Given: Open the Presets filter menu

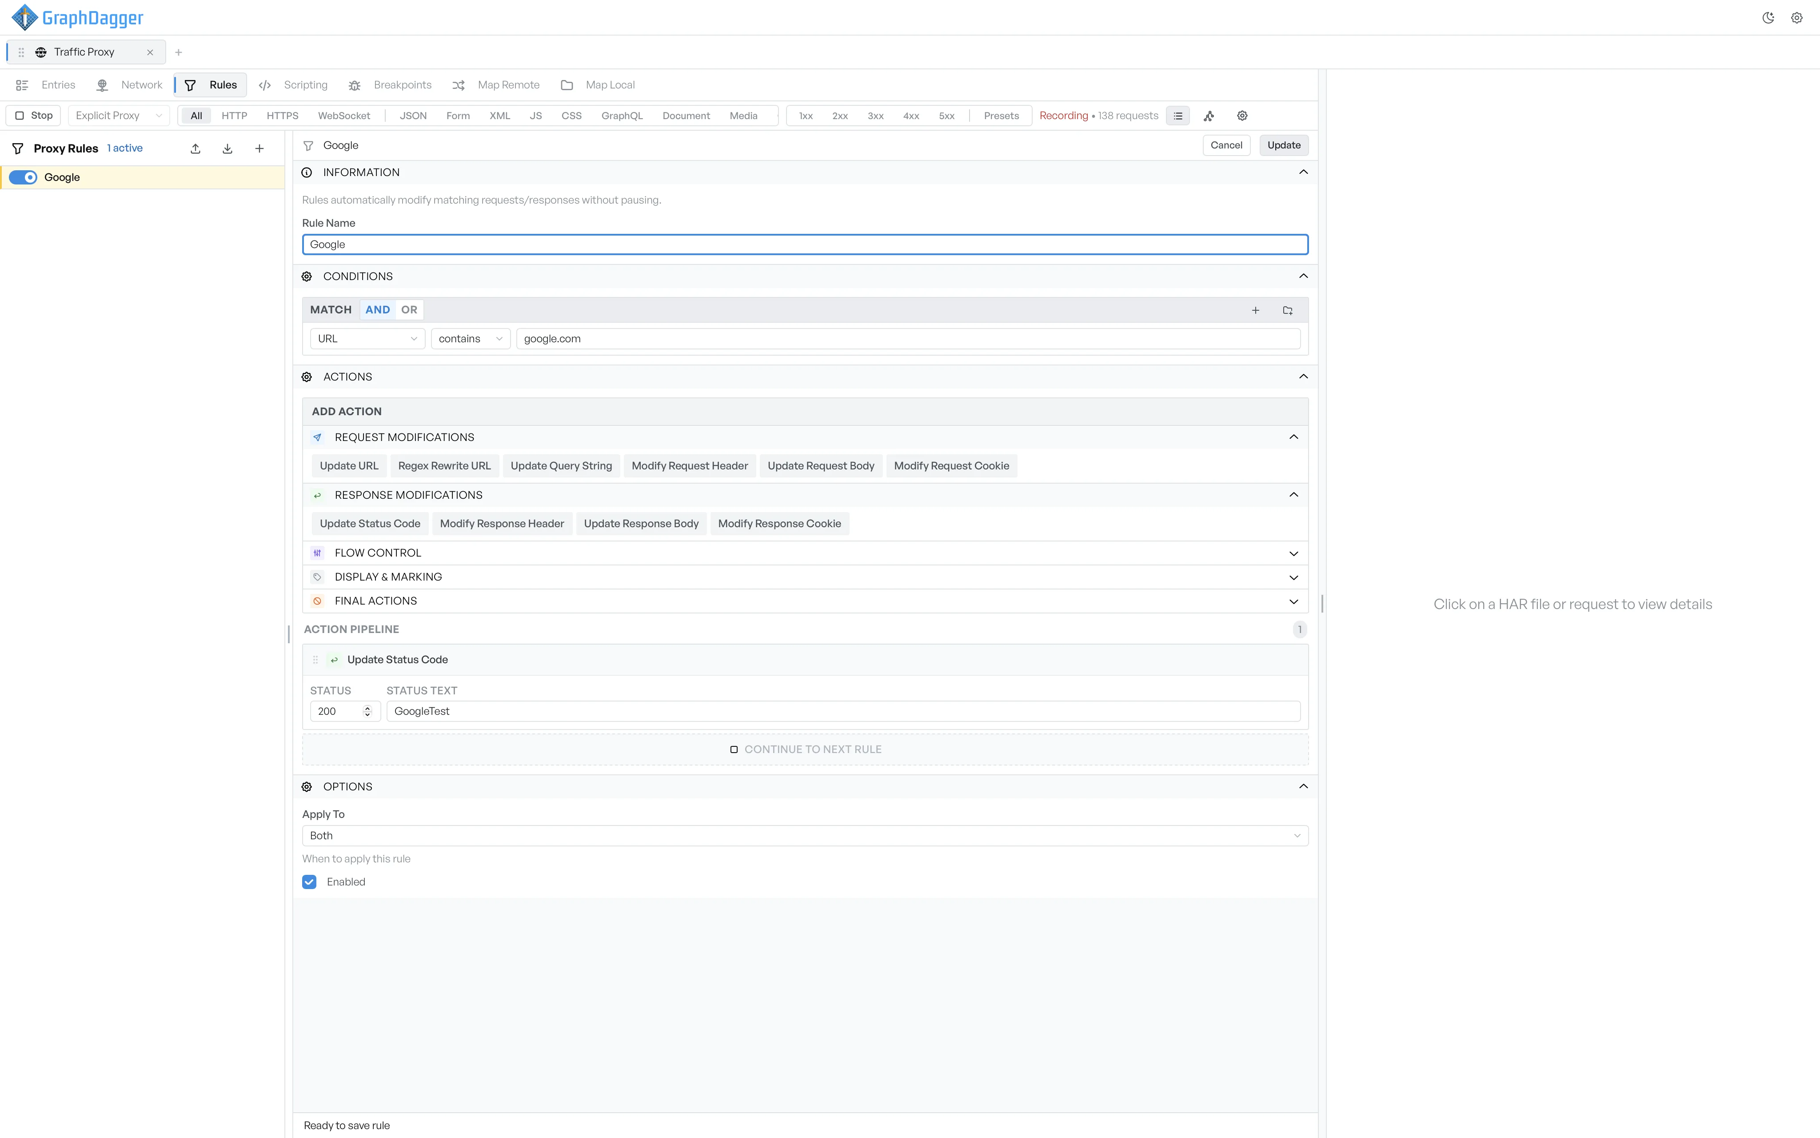Looking at the screenshot, I should pyautogui.click(x=1001, y=116).
